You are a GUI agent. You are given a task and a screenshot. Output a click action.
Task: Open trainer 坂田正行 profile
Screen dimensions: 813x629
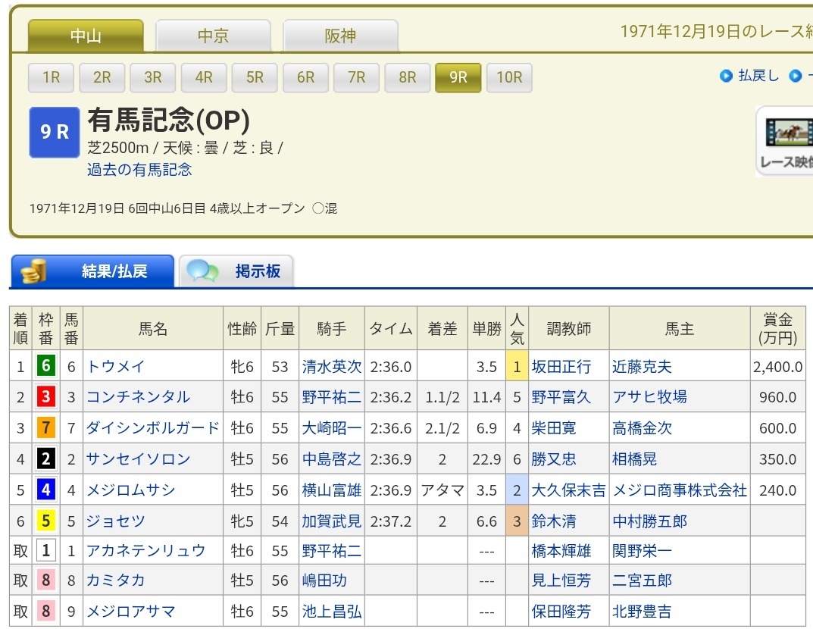point(561,367)
